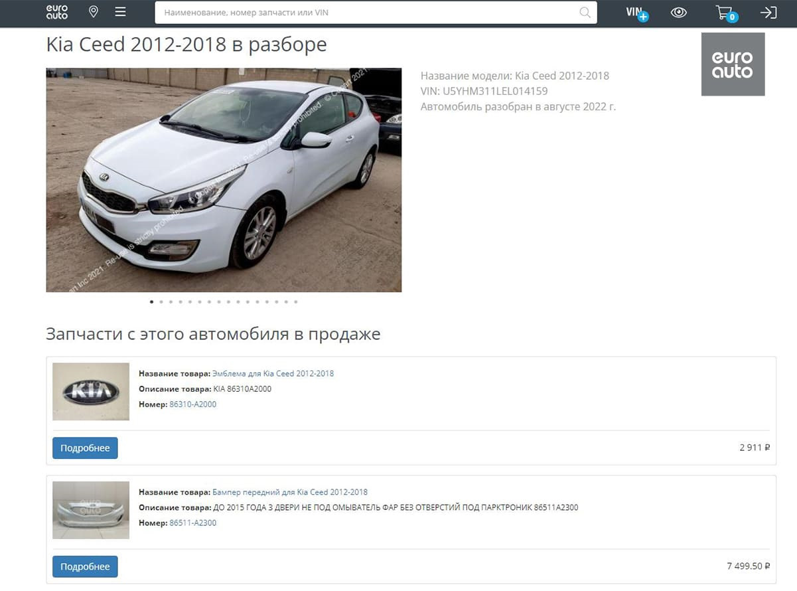Click Подробнее button for the emblem
The image size is (797, 591).
85,448
